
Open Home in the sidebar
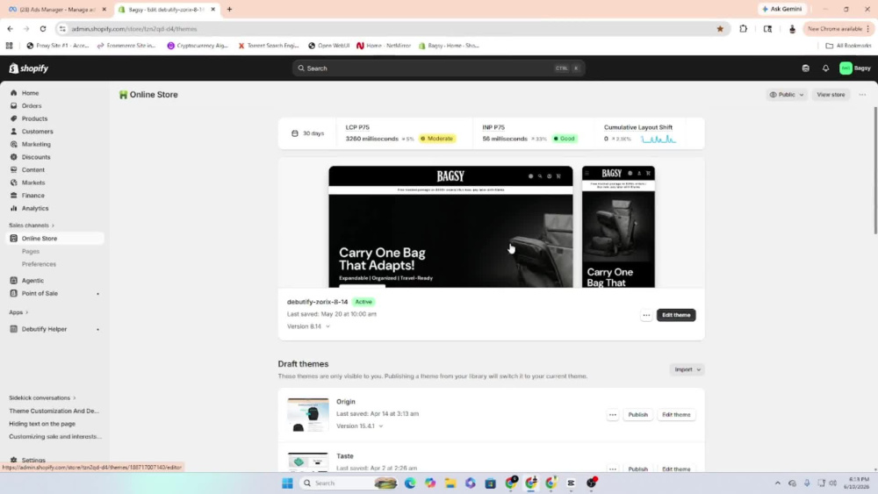tap(30, 93)
